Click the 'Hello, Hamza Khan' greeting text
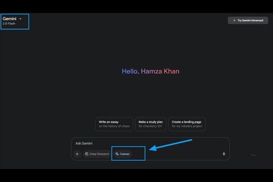273x182 pixels. [153, 71]
